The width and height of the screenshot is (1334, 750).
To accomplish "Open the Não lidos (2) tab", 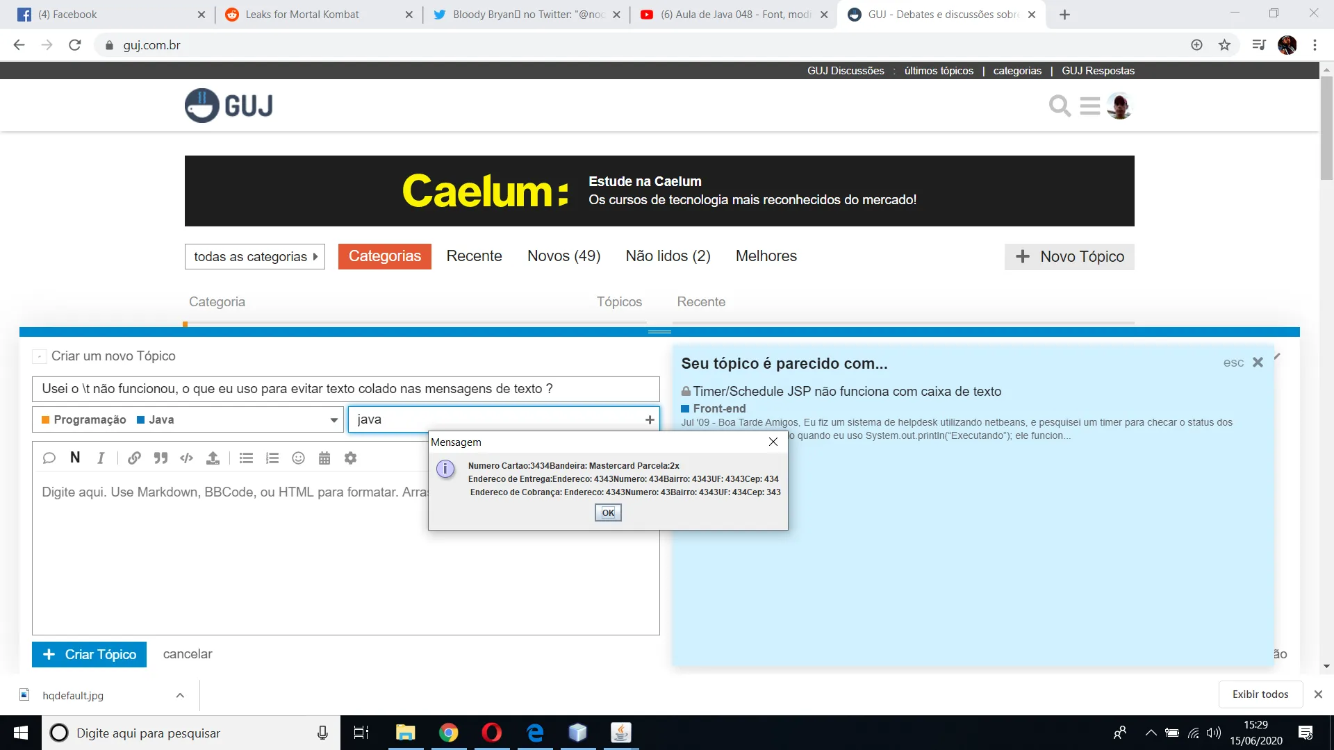I will [x=668, y=256].
